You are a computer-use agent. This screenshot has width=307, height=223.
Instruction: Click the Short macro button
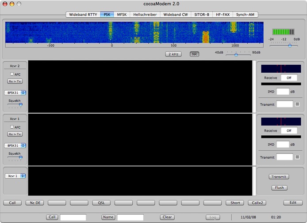[235, 203]
